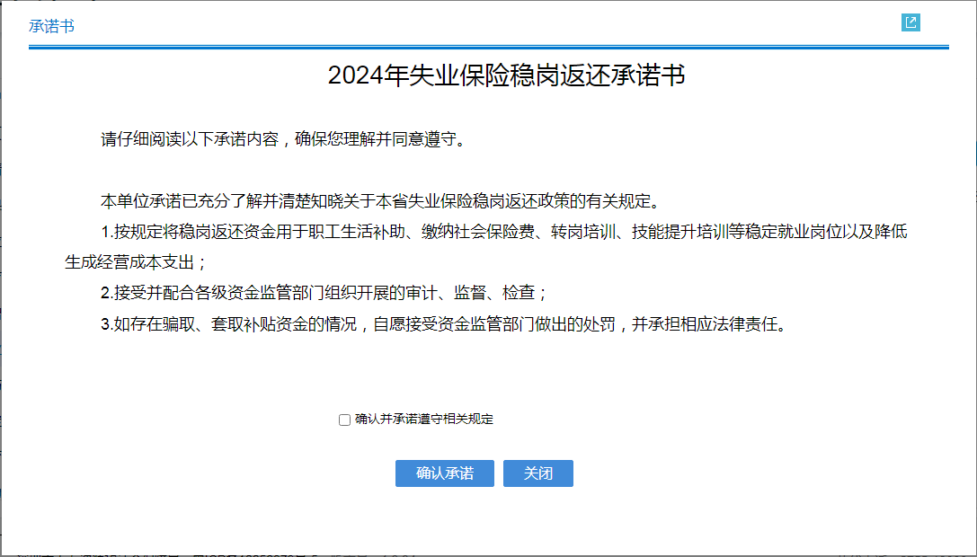Select the 承诺书 dialog title
The width and height of the screenshot is (977, 557).
point(51,26)
